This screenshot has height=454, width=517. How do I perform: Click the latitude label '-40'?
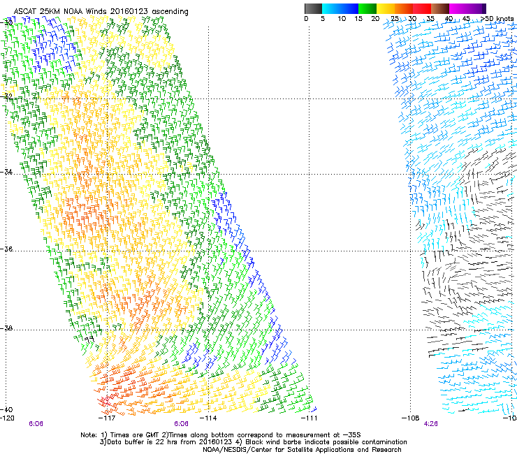[6, 409]
